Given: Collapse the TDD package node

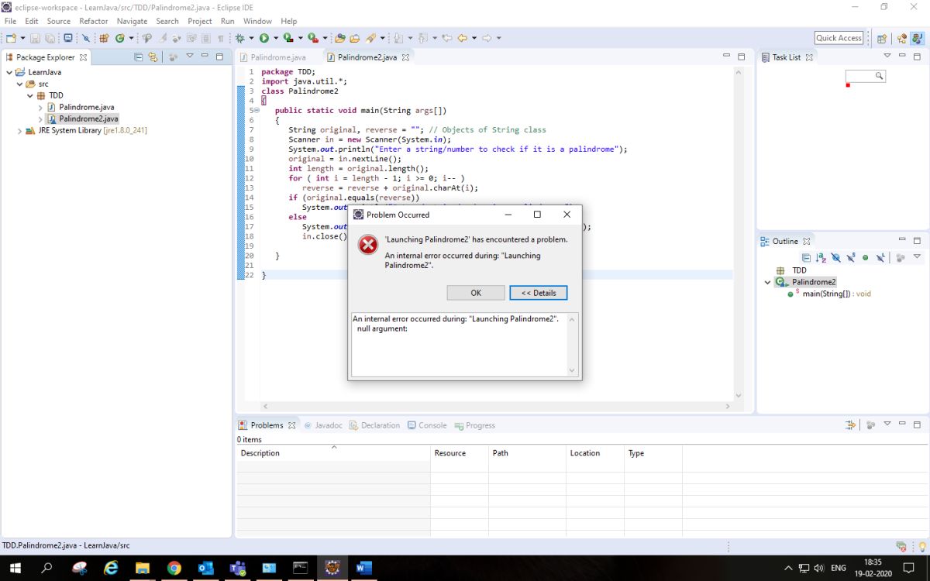Looking at the screenshot, I should click(31, 95).
